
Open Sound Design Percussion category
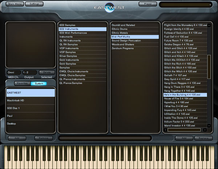pos(135,41)
